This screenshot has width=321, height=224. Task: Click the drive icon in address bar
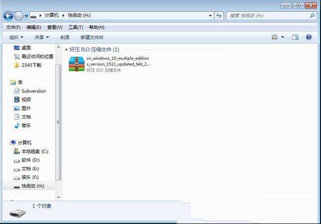pos(34,16)
